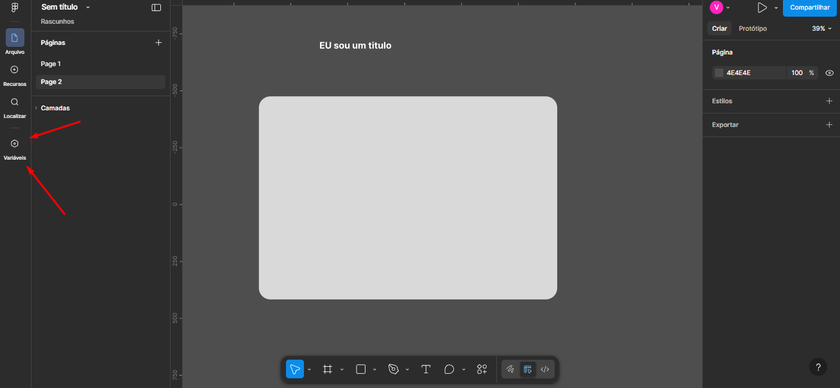
Task: Add a new page with plus icon
Action: (x=158, y=42)
